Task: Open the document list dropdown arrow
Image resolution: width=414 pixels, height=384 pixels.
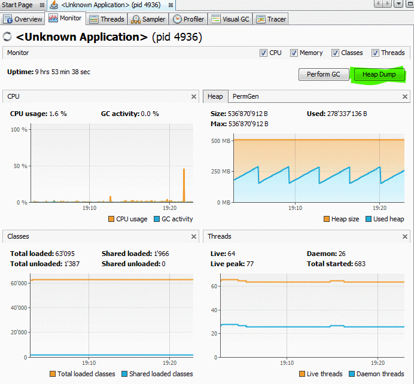Action: pos(398,4)
